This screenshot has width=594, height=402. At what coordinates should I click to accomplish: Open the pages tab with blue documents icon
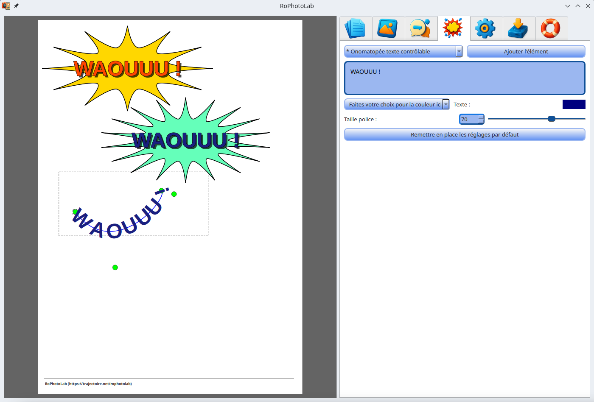click(x=356, y=28)
